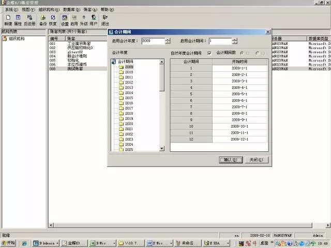Click the 启用会计期间 spinner arrows
Viewport: 331px width, 248px height.
[234, 41]
